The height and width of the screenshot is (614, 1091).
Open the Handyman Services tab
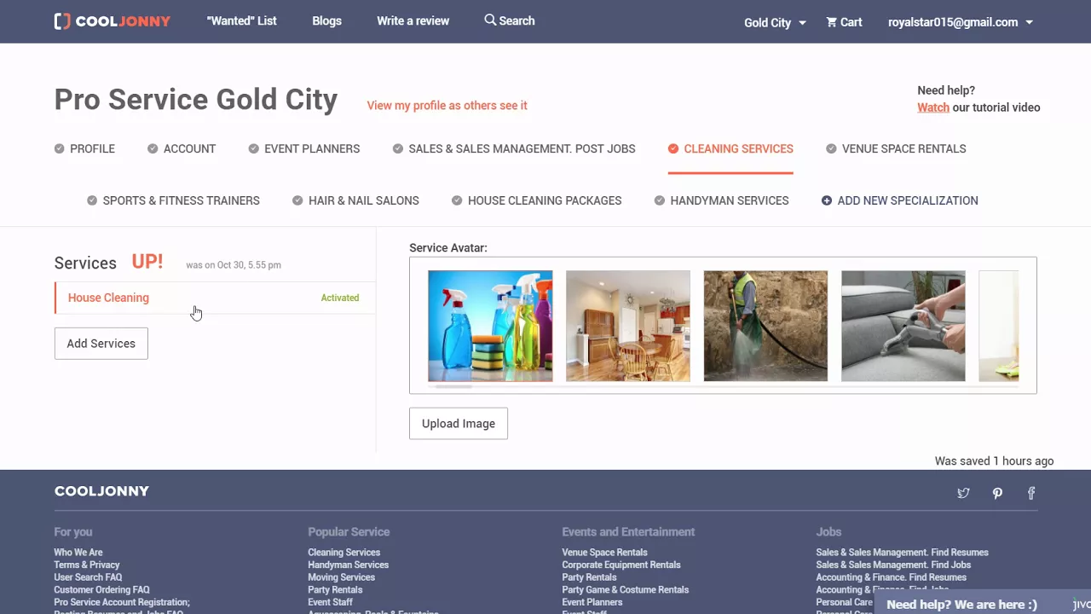730,200
